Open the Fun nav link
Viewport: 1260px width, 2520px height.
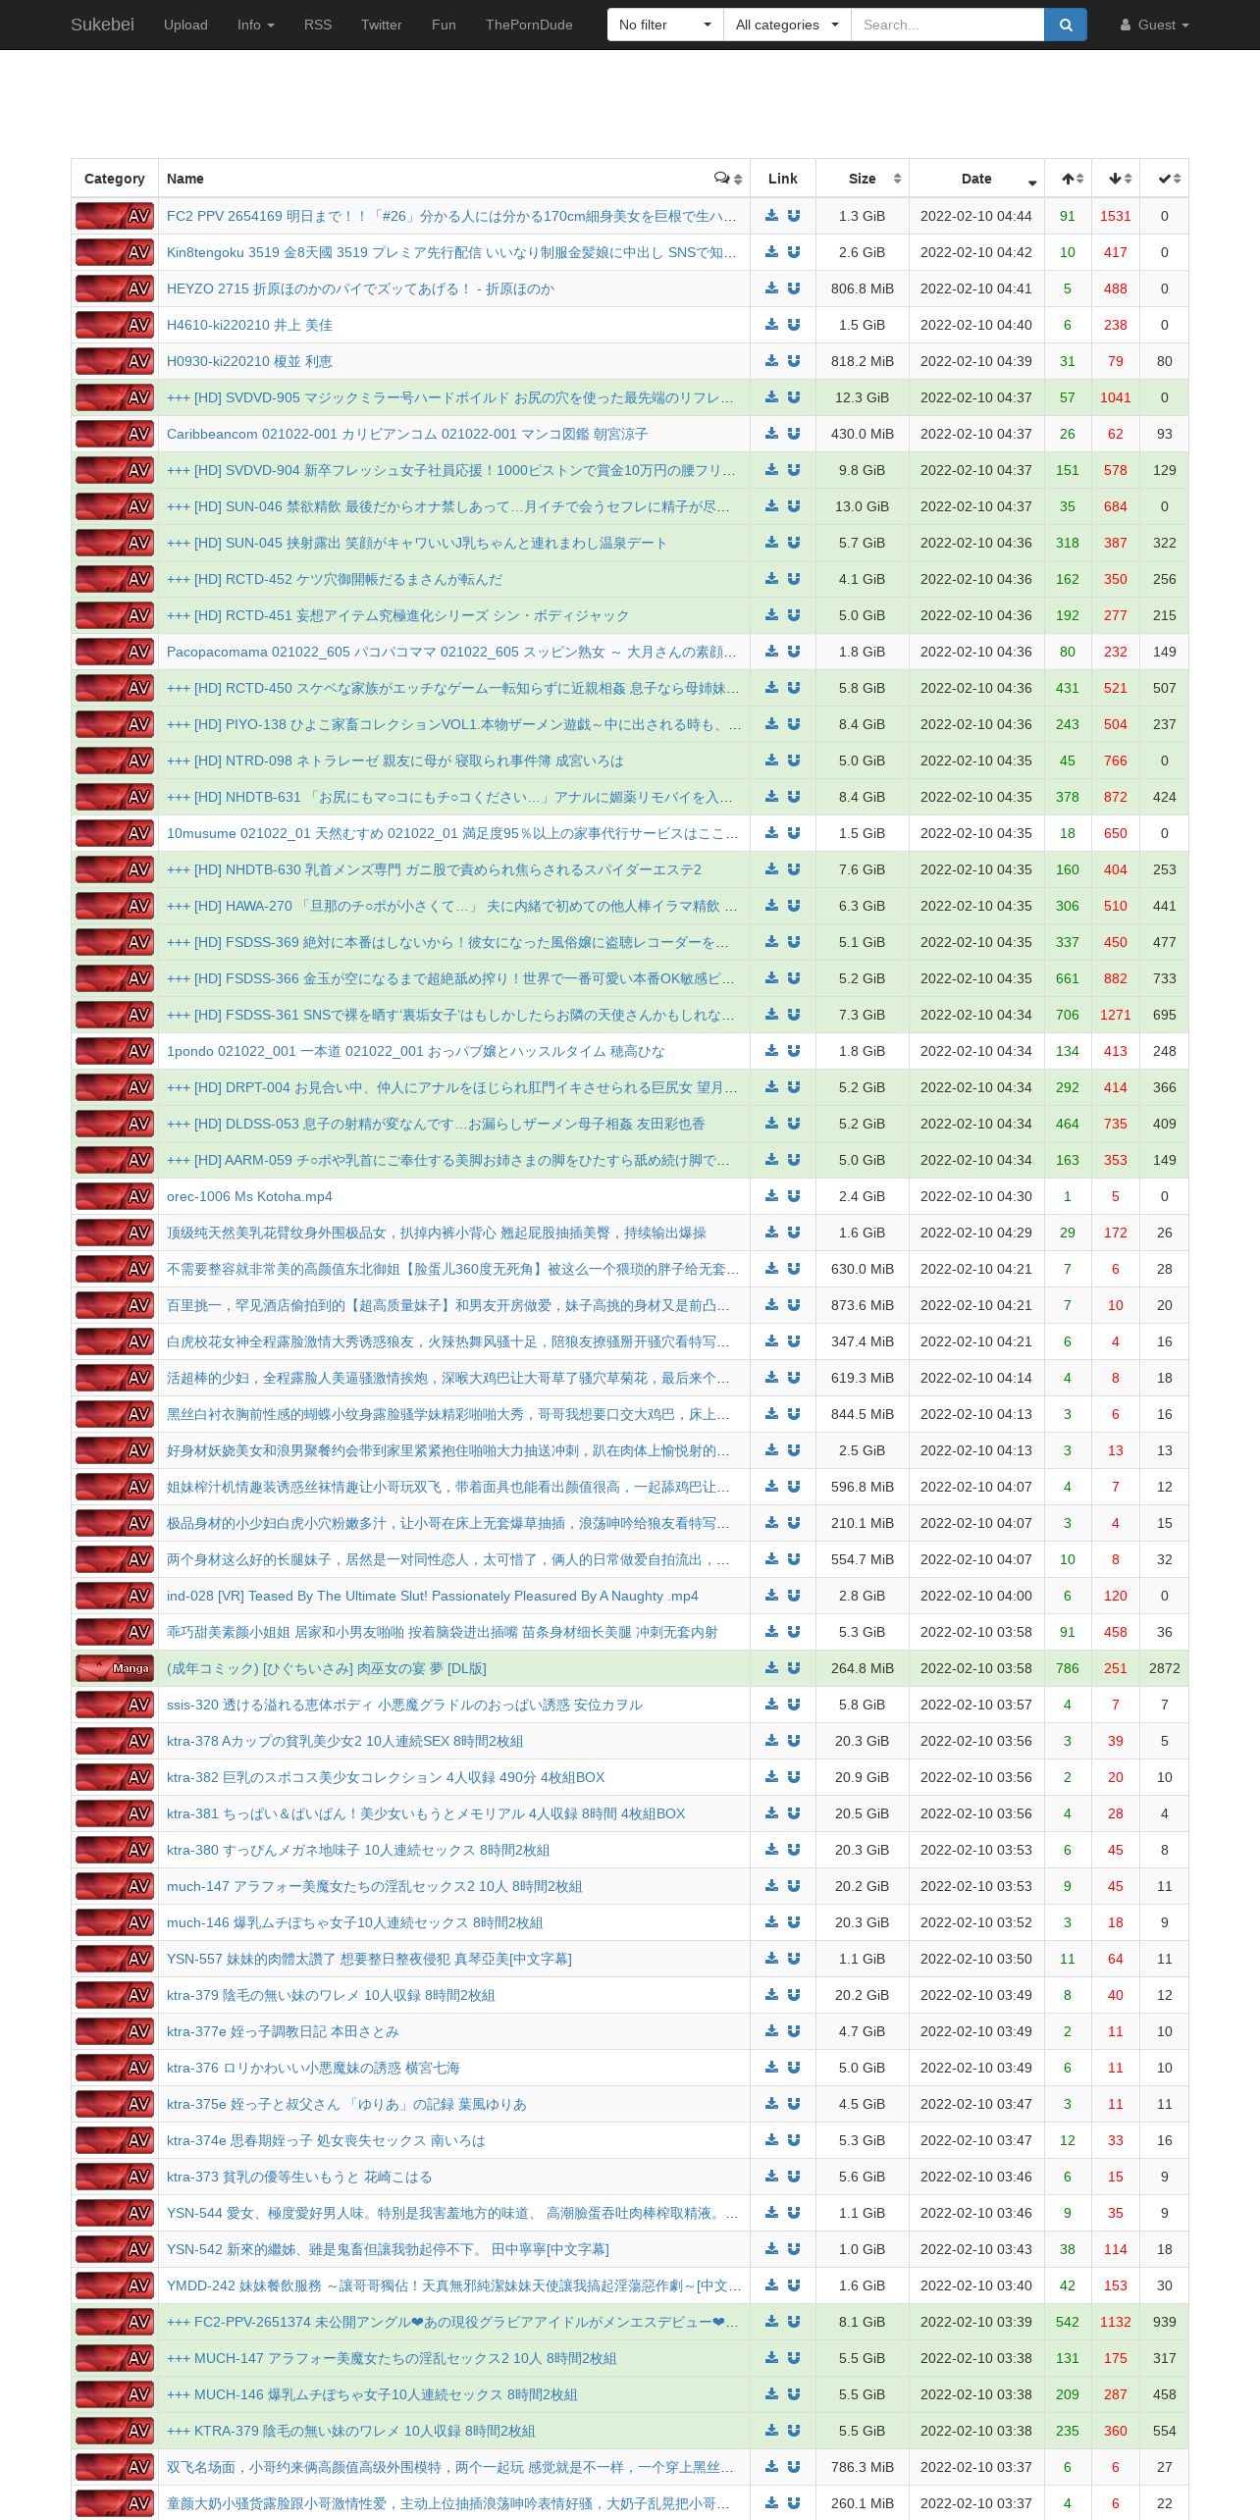[x=444, y=25]
